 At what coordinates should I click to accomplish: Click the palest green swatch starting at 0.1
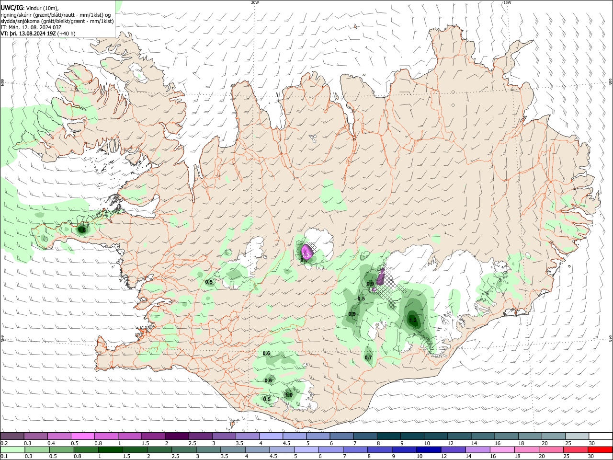tap(12, 449)
